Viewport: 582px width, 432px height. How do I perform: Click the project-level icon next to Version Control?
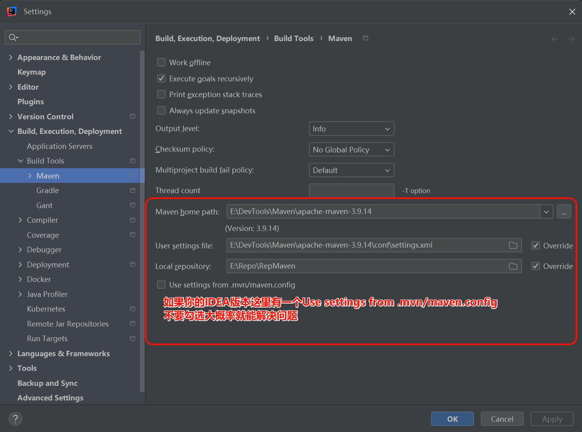pyautogui.click(x=133, y=116)
